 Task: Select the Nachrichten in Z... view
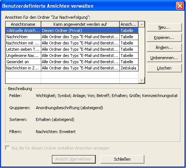(72, 68)
